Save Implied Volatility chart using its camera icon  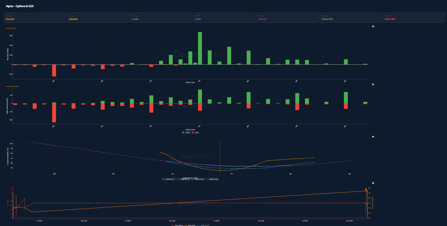(373, 137)
